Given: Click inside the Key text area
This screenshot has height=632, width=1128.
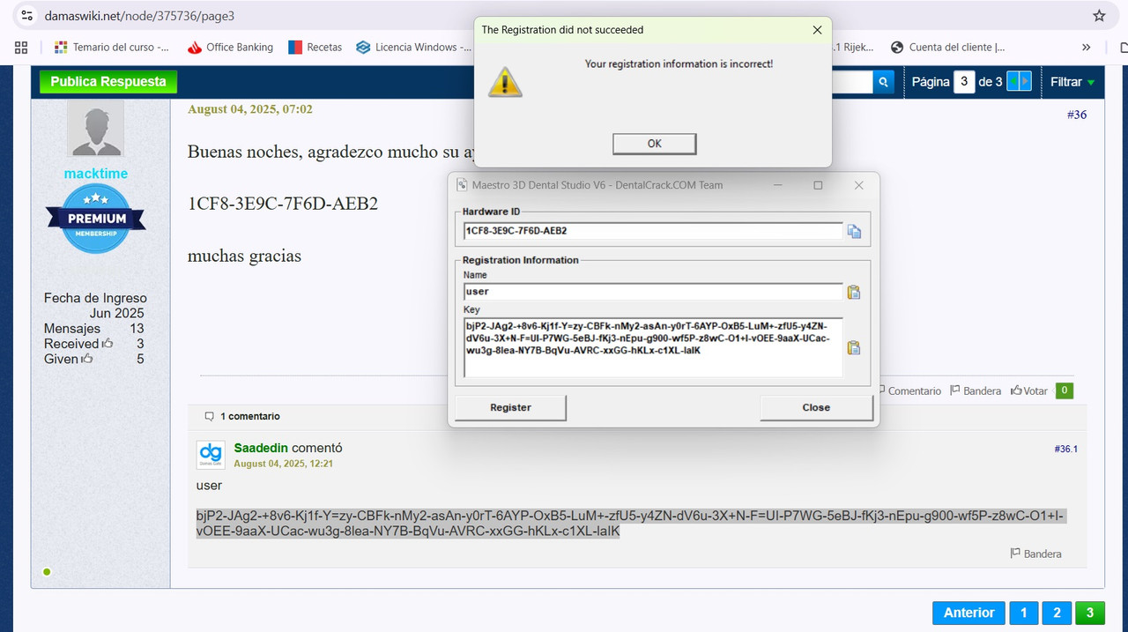Looking at the screenshot, I should pyautogui.click(x=653, y=347).
